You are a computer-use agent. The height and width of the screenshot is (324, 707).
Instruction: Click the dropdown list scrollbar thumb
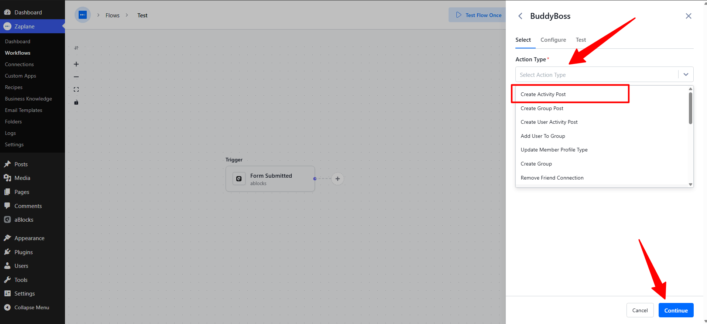click(x=690, y=108)
